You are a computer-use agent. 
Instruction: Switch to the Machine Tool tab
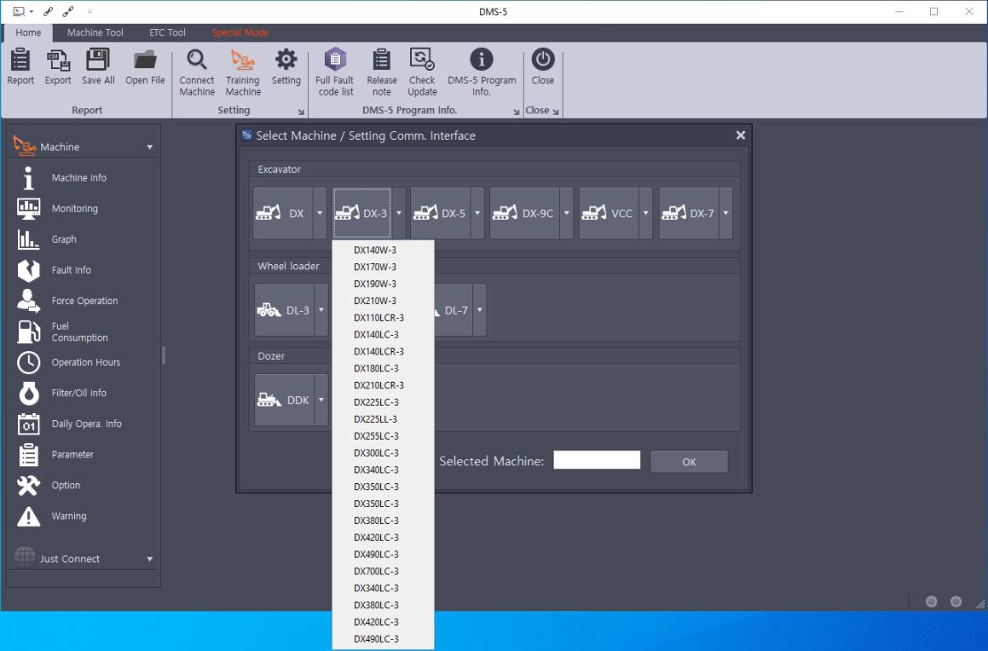tap(95, 32)
